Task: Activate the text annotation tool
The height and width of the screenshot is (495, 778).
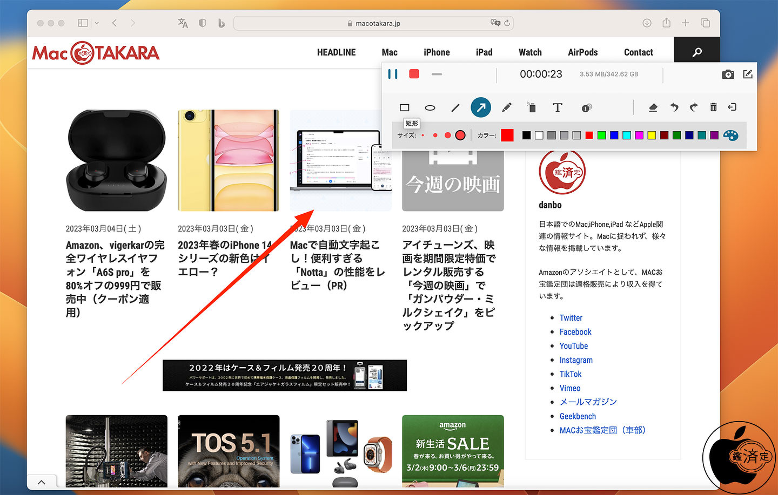Action: tap(558, 107)
